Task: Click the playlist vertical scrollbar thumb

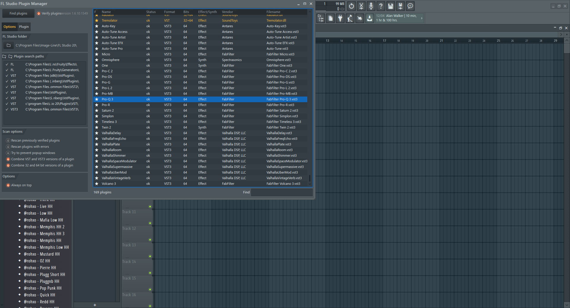Action: coord(567,48)
